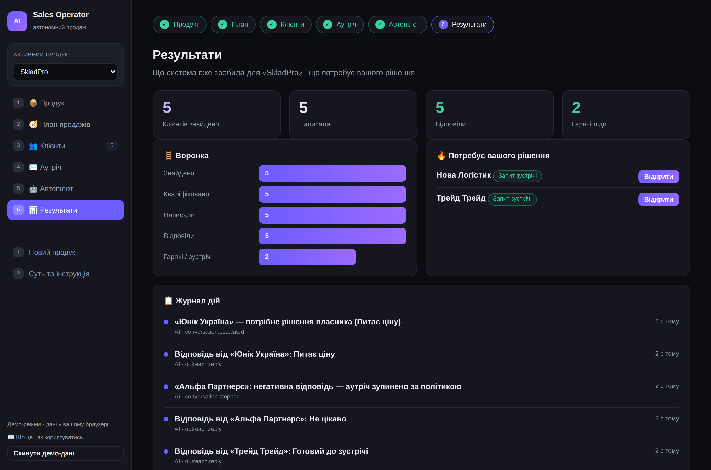The height and width of the screenshot is (470, 711).
Task: Click Скинути демо-дані button
Action: pyautogui.click(x=65, y=453)
